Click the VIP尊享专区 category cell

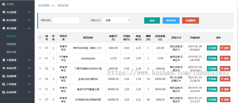click(63, 58)
